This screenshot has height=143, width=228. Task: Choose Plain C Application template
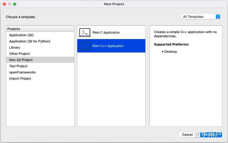(x=111, y=32)
